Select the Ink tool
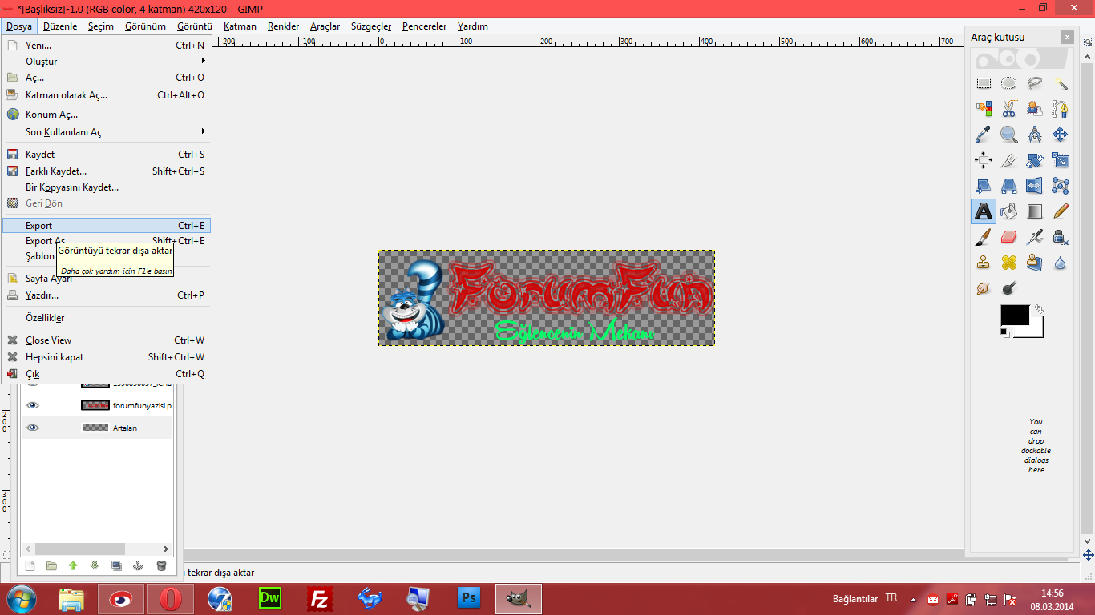Image resolution: width=1095 pixels, height=615 pixels. pos(1061,237)
